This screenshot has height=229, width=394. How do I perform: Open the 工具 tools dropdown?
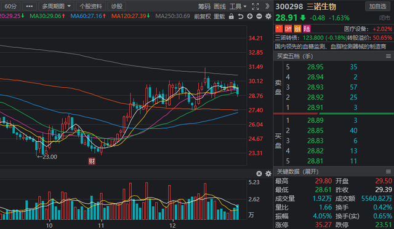238,7
